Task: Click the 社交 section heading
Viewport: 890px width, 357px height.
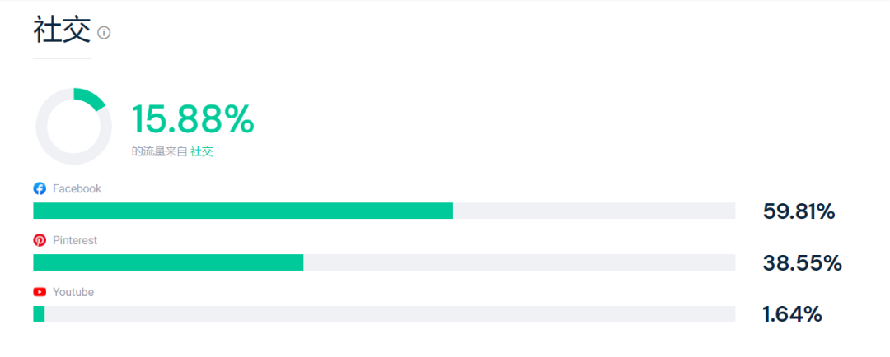Action: pos(62,30)
